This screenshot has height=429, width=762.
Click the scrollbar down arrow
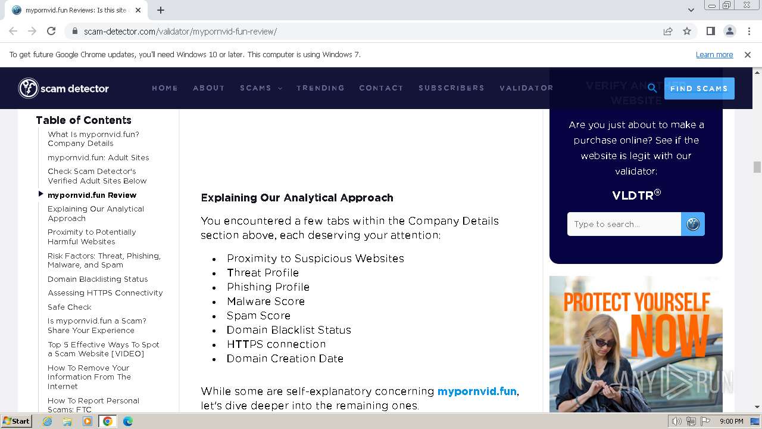click(x=757, y=408)
